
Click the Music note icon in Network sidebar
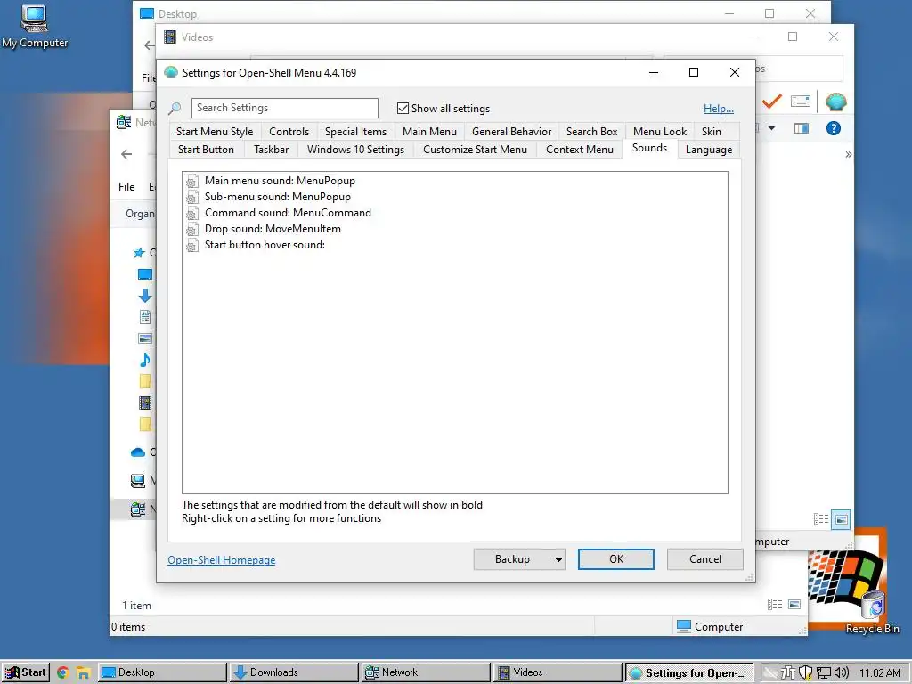(145, 360)
